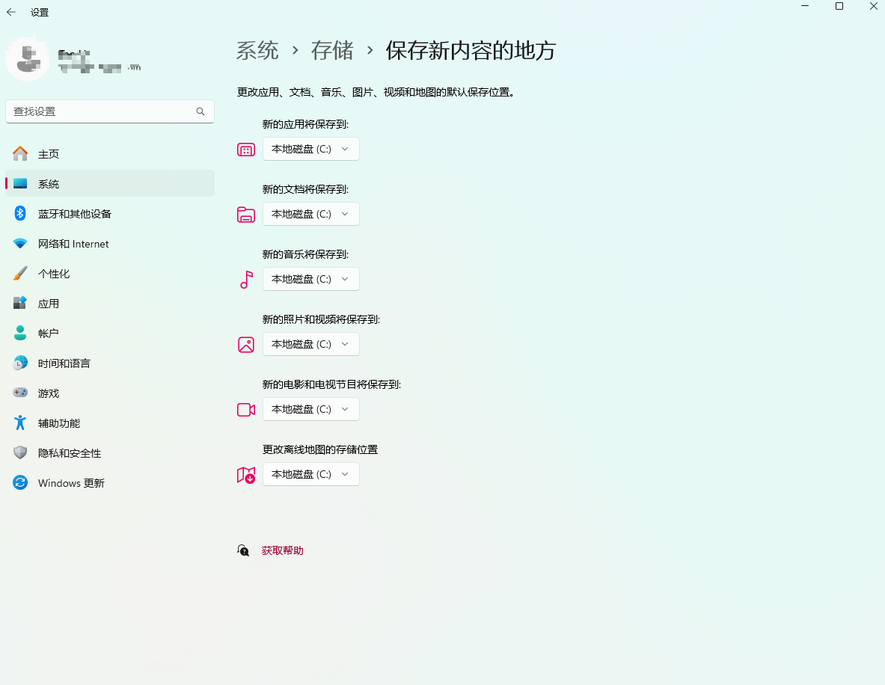
Task: Click the 获取帮助 link
Action: (x=282, y=550)
